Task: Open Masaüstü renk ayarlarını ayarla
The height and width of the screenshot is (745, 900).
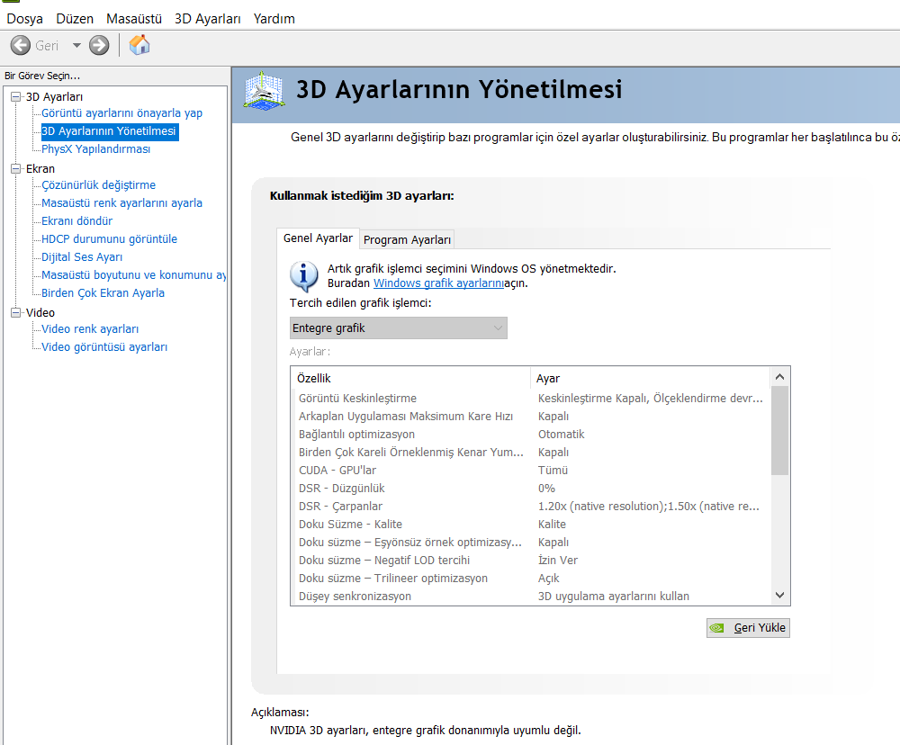Action: (x=121, y=203)
